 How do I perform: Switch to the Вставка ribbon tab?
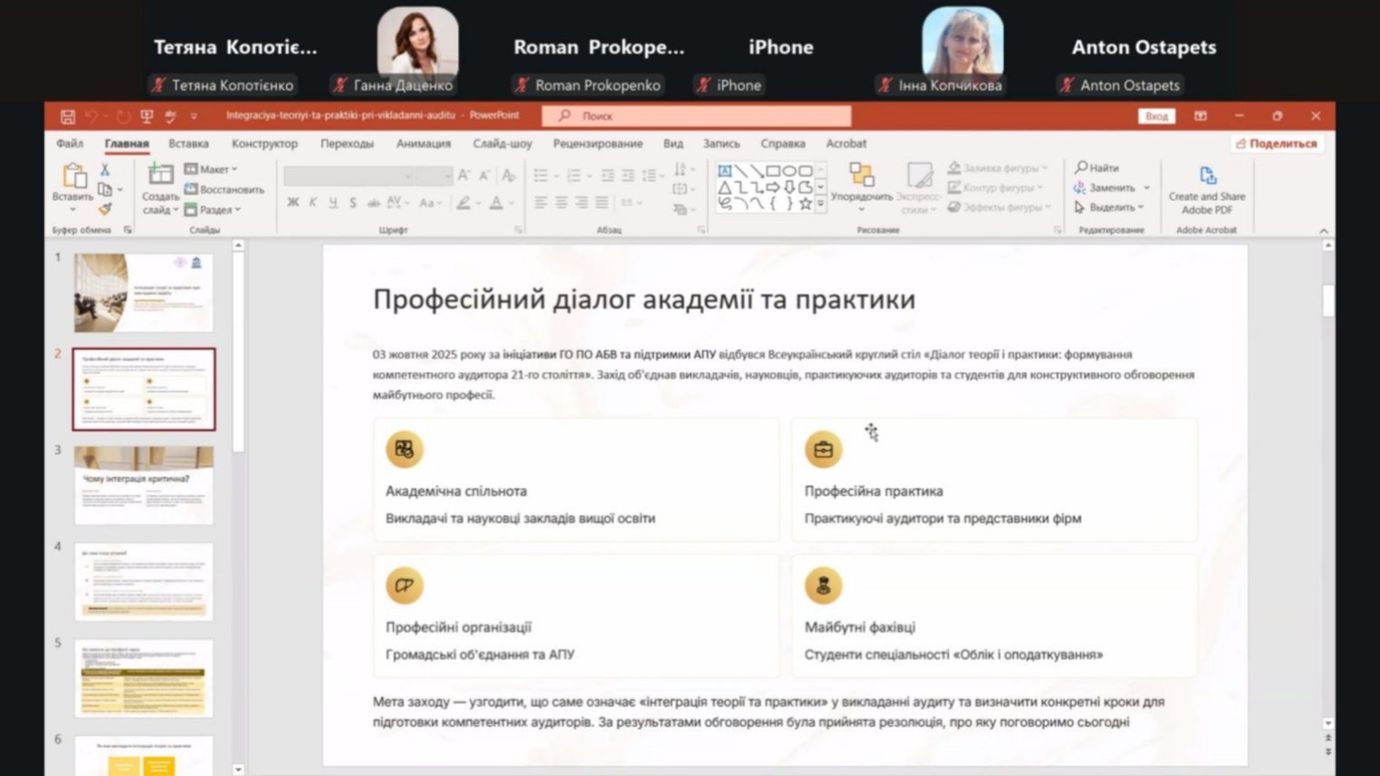click(x=188, y=144)
